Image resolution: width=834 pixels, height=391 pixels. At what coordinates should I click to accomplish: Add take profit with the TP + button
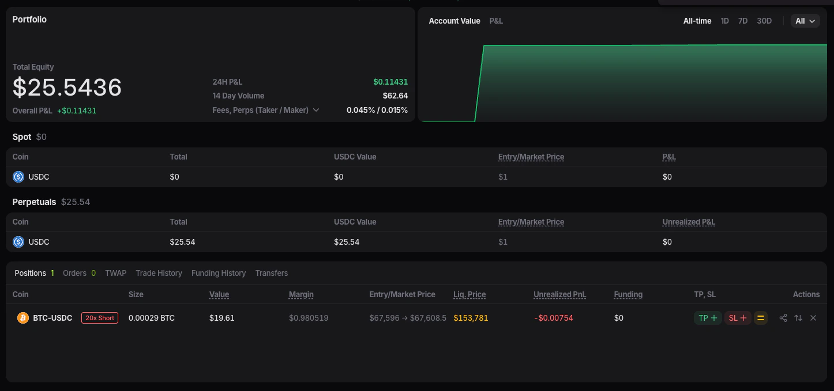click(708, 318)
